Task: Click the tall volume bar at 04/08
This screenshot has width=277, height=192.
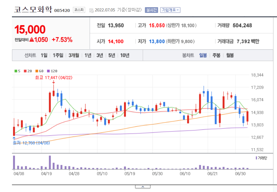Action: tap(14, 162)
